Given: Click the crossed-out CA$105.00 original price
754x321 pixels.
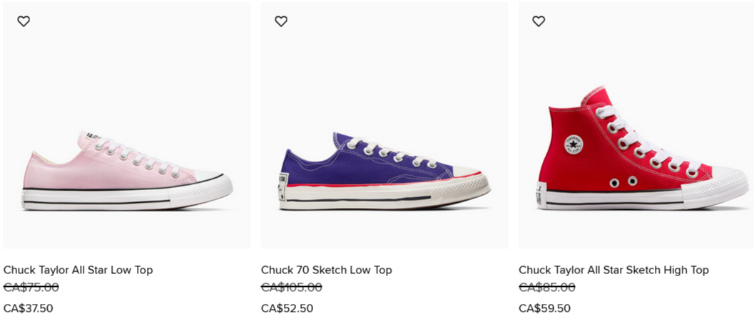Looking at the screenshot, I should coord(292,288).
